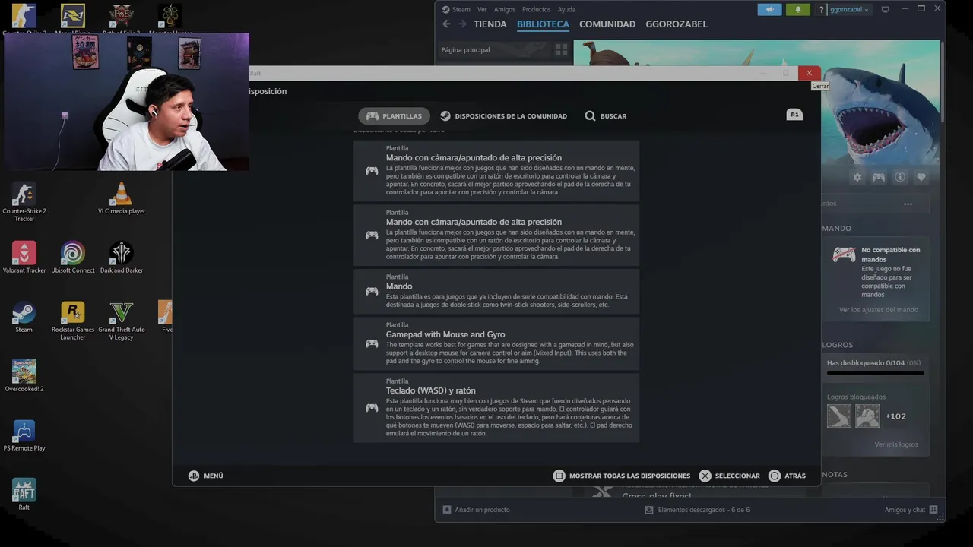Screen dimensions: 973x547
Task: Open the green notifications bell
Action: point(797,9)
